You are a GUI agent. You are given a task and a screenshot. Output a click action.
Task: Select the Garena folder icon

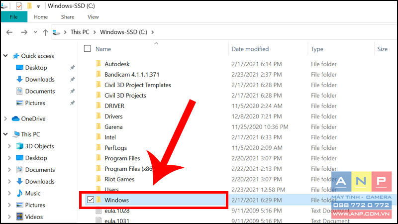click(99, 126)
